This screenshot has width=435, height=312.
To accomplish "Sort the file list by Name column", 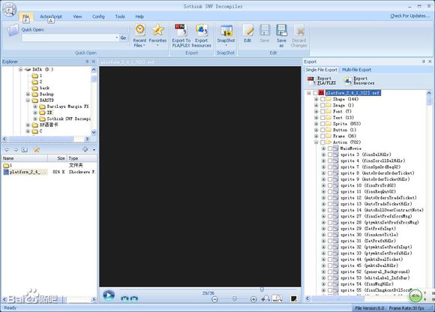I will tap(25, 158).
